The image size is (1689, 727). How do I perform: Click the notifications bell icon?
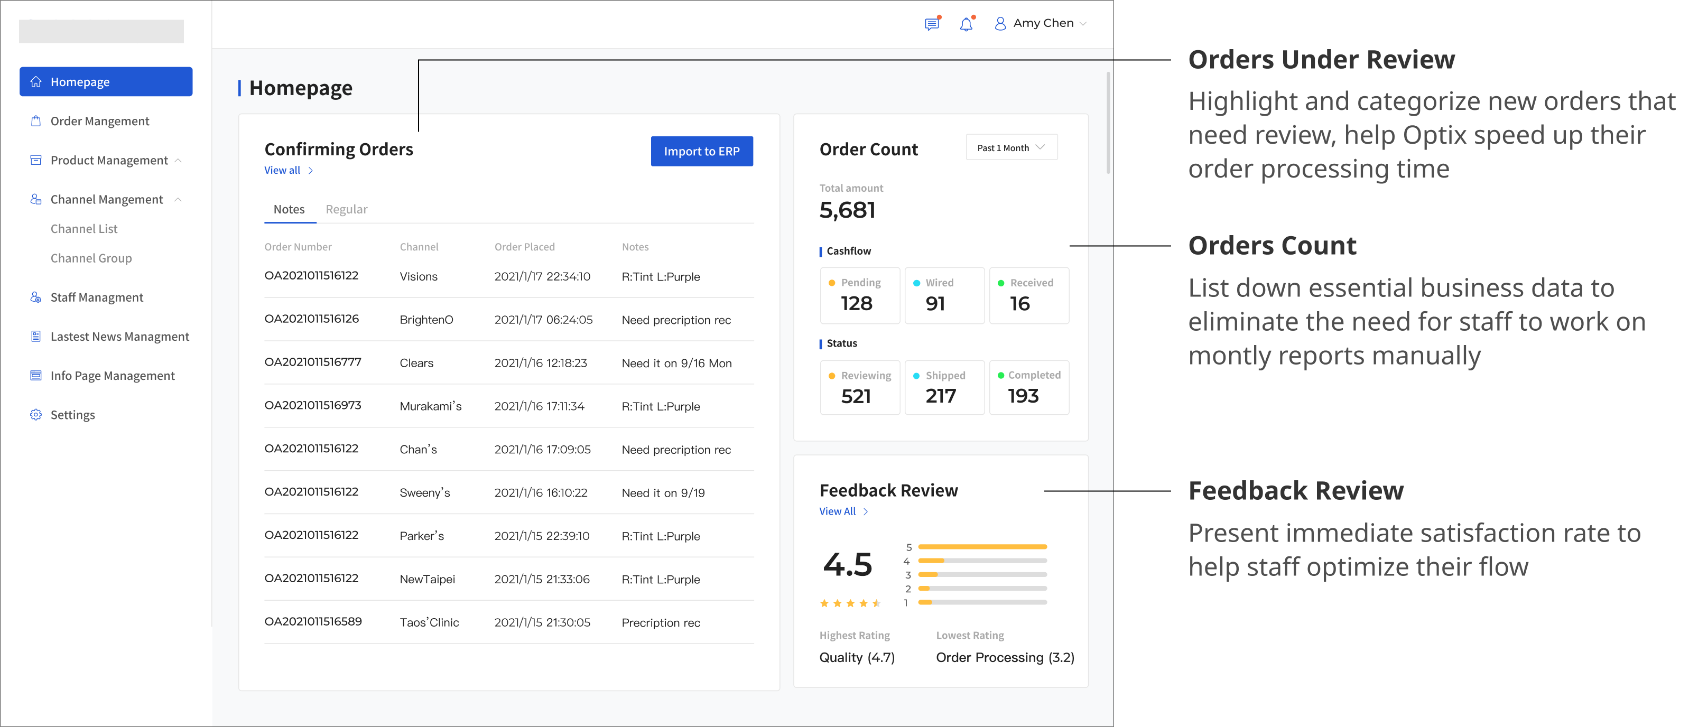coord(966,24)
